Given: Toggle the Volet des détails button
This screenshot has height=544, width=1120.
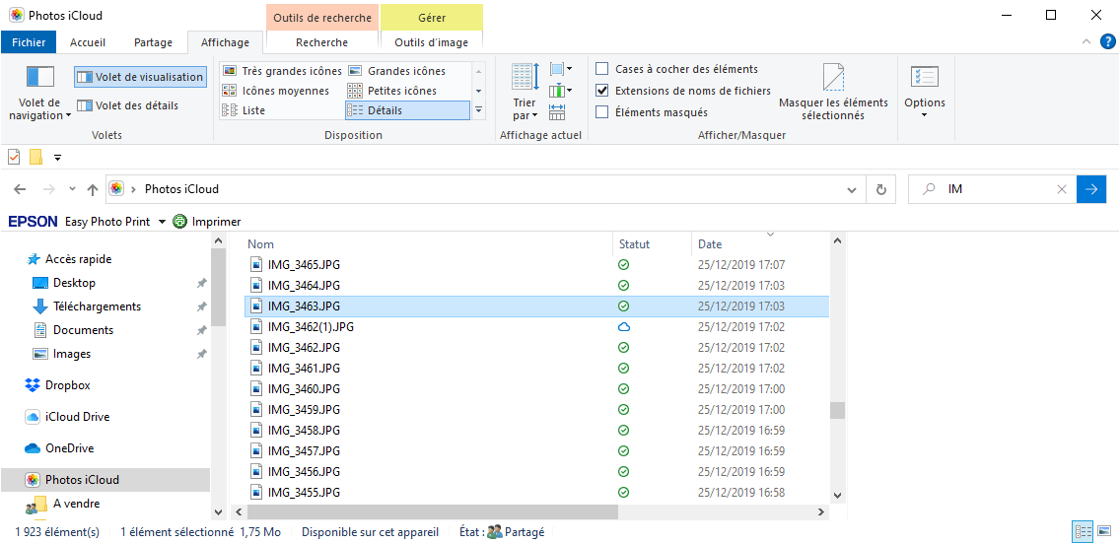Looking at the screenshot, I should coord(127,105).
